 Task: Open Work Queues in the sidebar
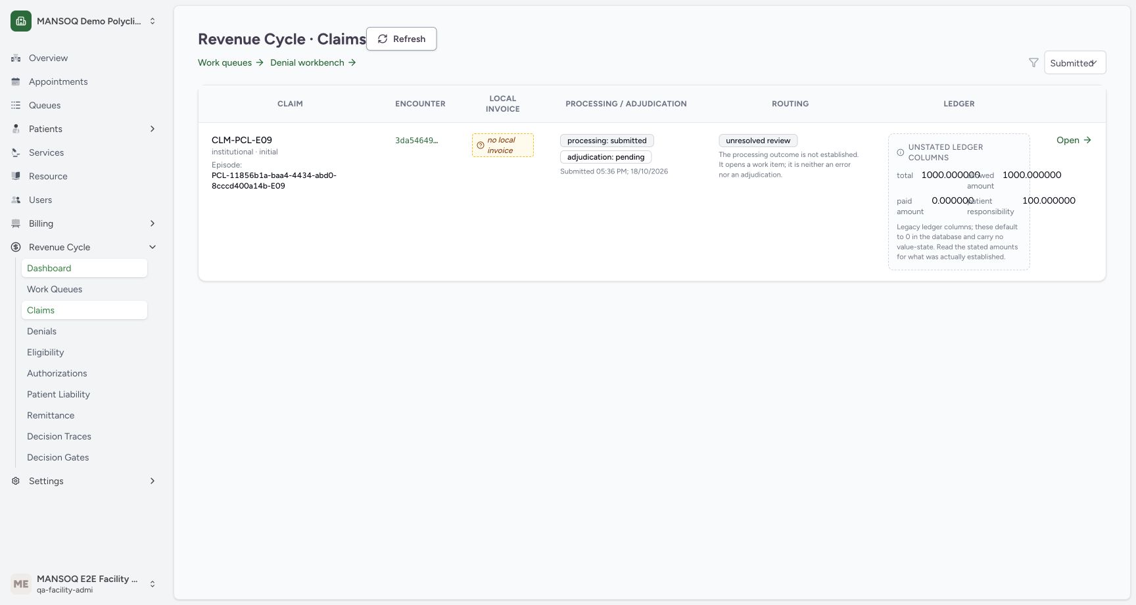click(84, 289)
